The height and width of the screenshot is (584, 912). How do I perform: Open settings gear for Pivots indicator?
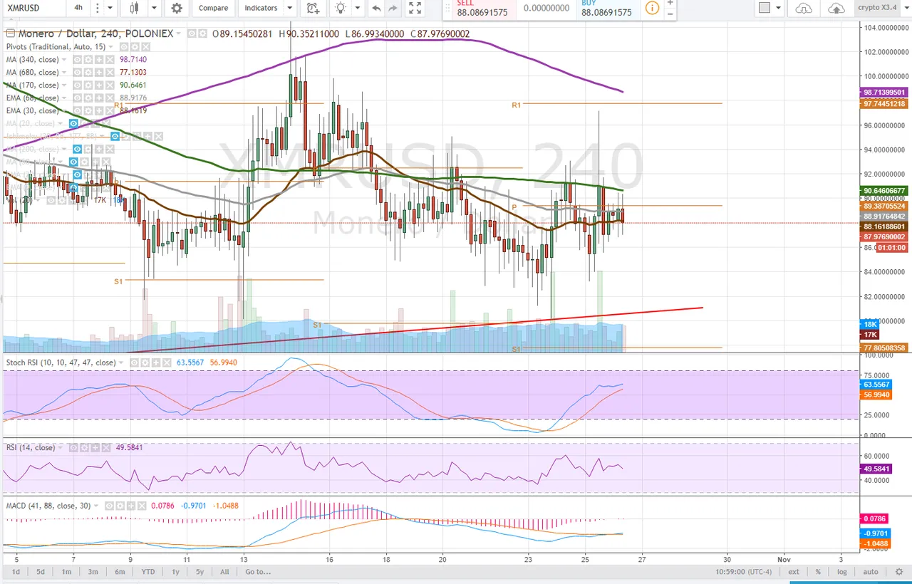coord(135,47)
